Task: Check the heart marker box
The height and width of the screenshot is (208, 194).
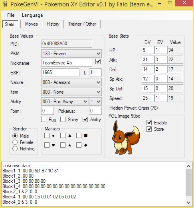Action: click(x=47, y=145)
